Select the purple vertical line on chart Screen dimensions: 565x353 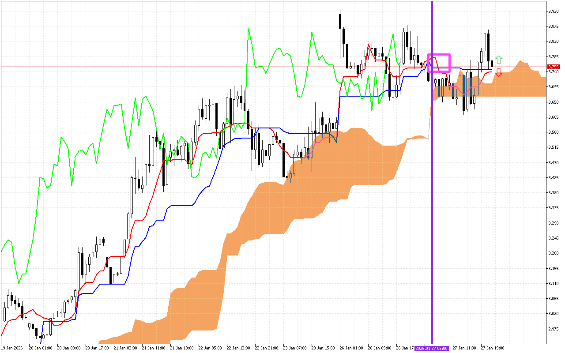432,176
